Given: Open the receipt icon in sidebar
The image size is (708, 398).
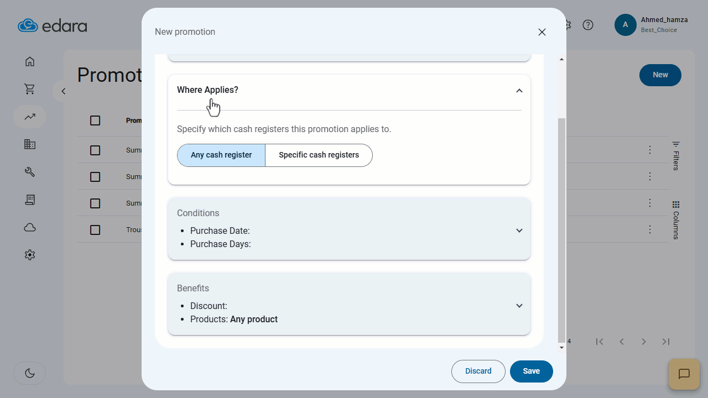Looking at the screenshot, I should point(30,200).
